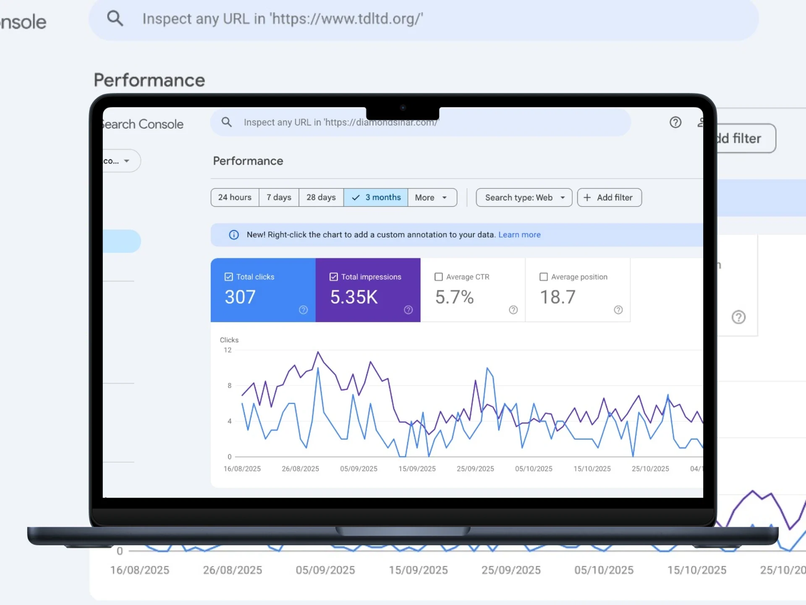This screenshot has width=806, height=605.
Task: Click the search magnifier icon in laptop screen
Action: (x=227, y=122)
